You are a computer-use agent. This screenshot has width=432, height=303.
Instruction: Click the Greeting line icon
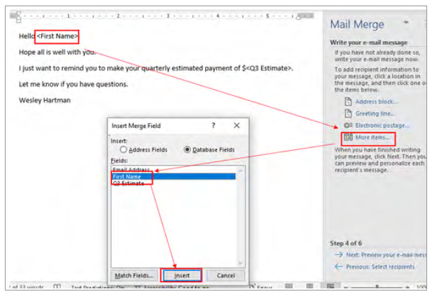tap(349, 113)
